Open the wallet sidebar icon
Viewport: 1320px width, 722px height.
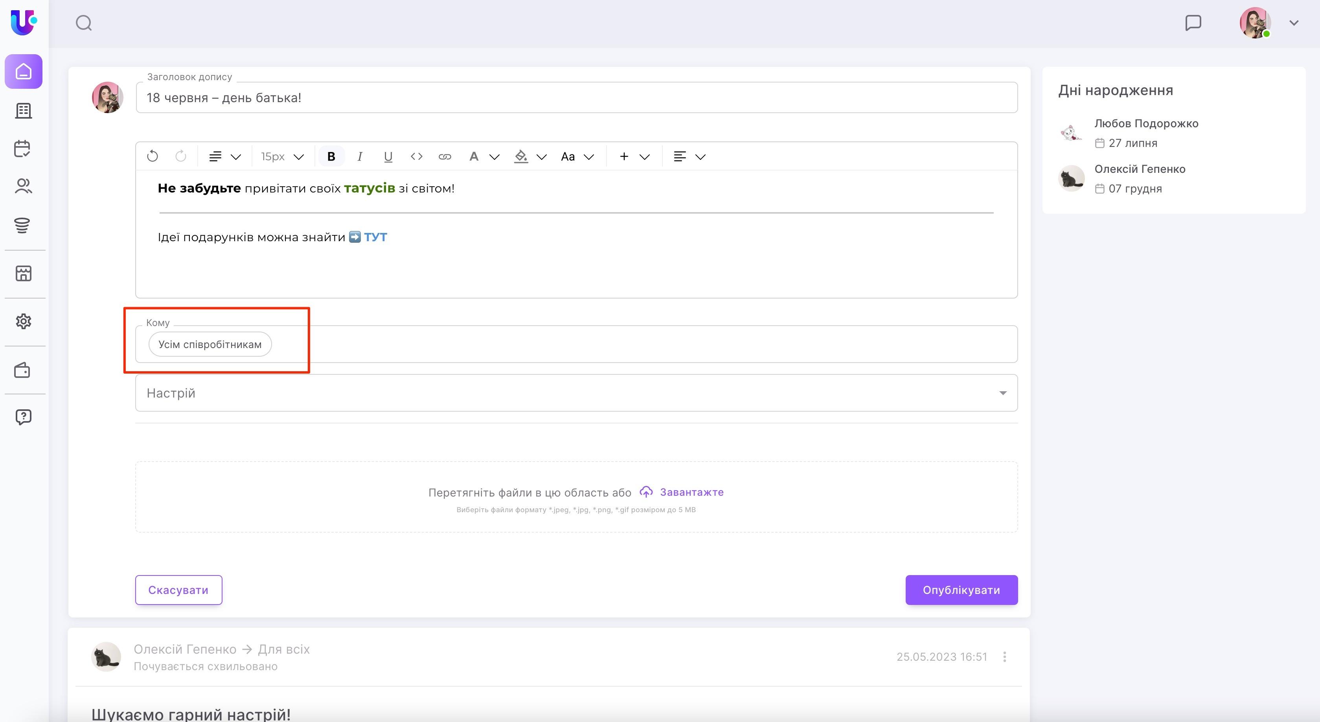[x=23, y=370]
